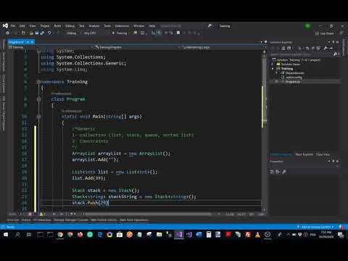Switch to the Team Explorer tab
Screen dimensions: 348x261
304,154
